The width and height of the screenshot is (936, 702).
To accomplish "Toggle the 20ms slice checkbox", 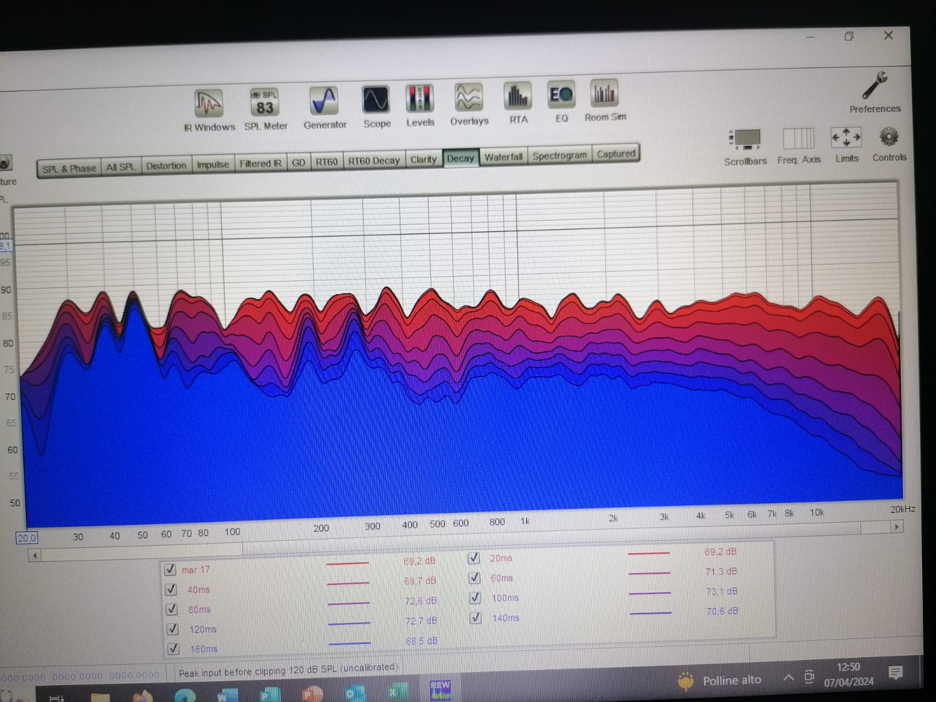I will click(x=474, y=558).
